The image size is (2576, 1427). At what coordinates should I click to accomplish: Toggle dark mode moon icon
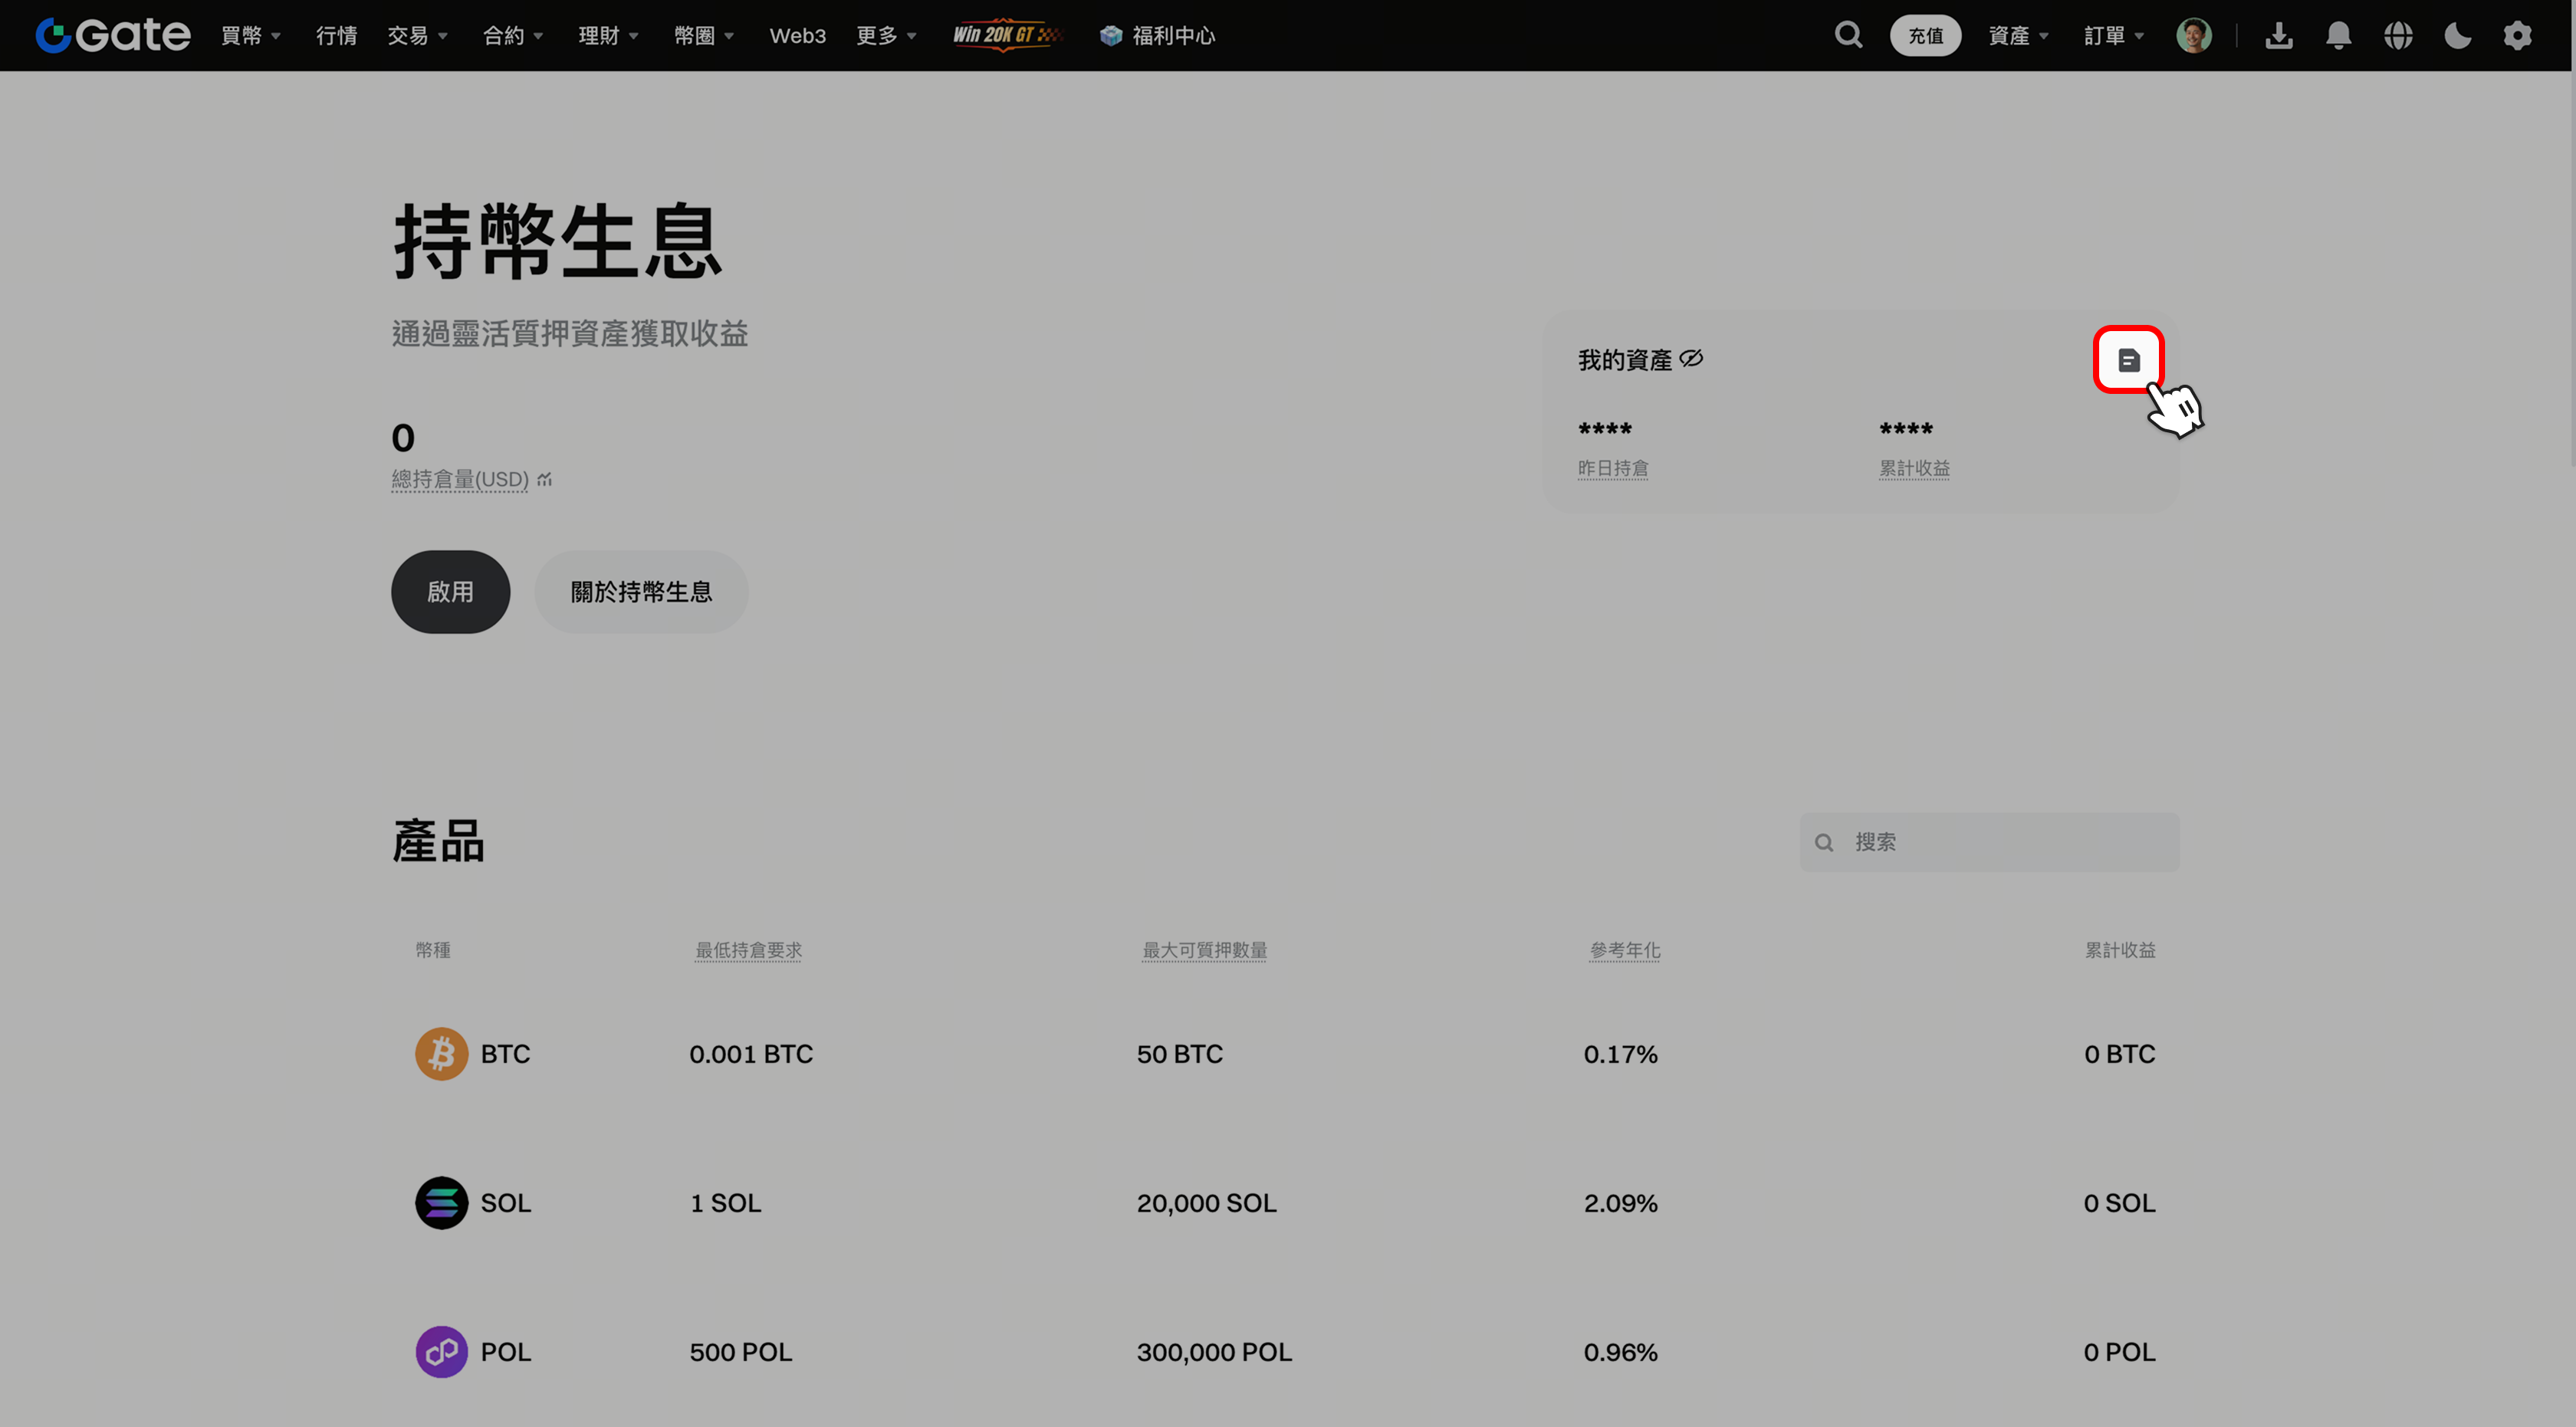coord(2457,35)
